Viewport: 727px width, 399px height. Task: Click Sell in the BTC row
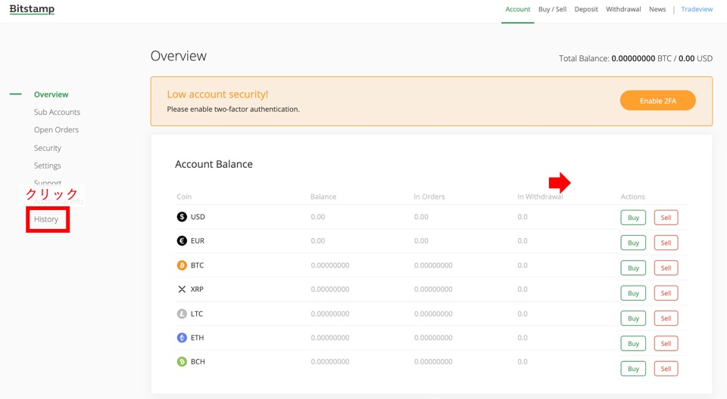click(666, 268)
